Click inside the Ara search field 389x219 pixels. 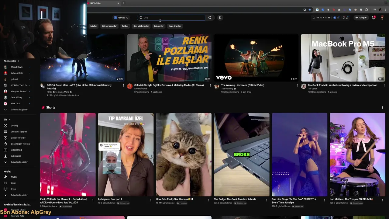[x=171, y=18]
